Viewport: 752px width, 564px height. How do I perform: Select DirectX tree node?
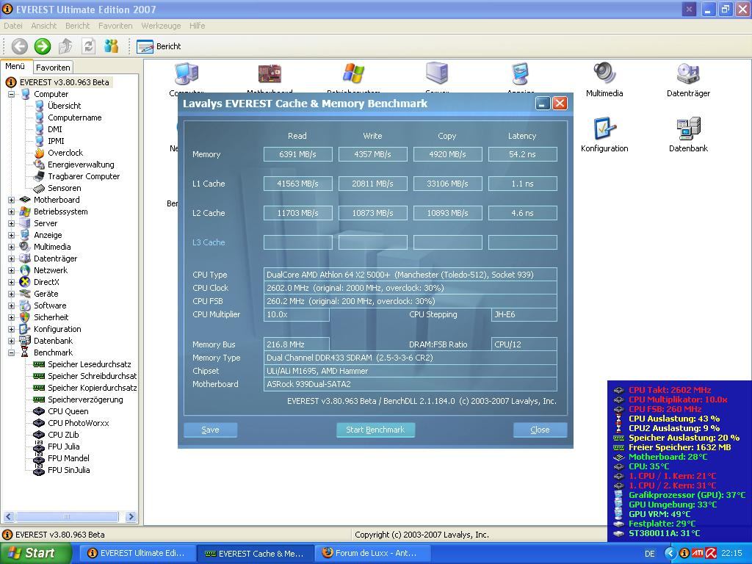(x=46, y=282)
